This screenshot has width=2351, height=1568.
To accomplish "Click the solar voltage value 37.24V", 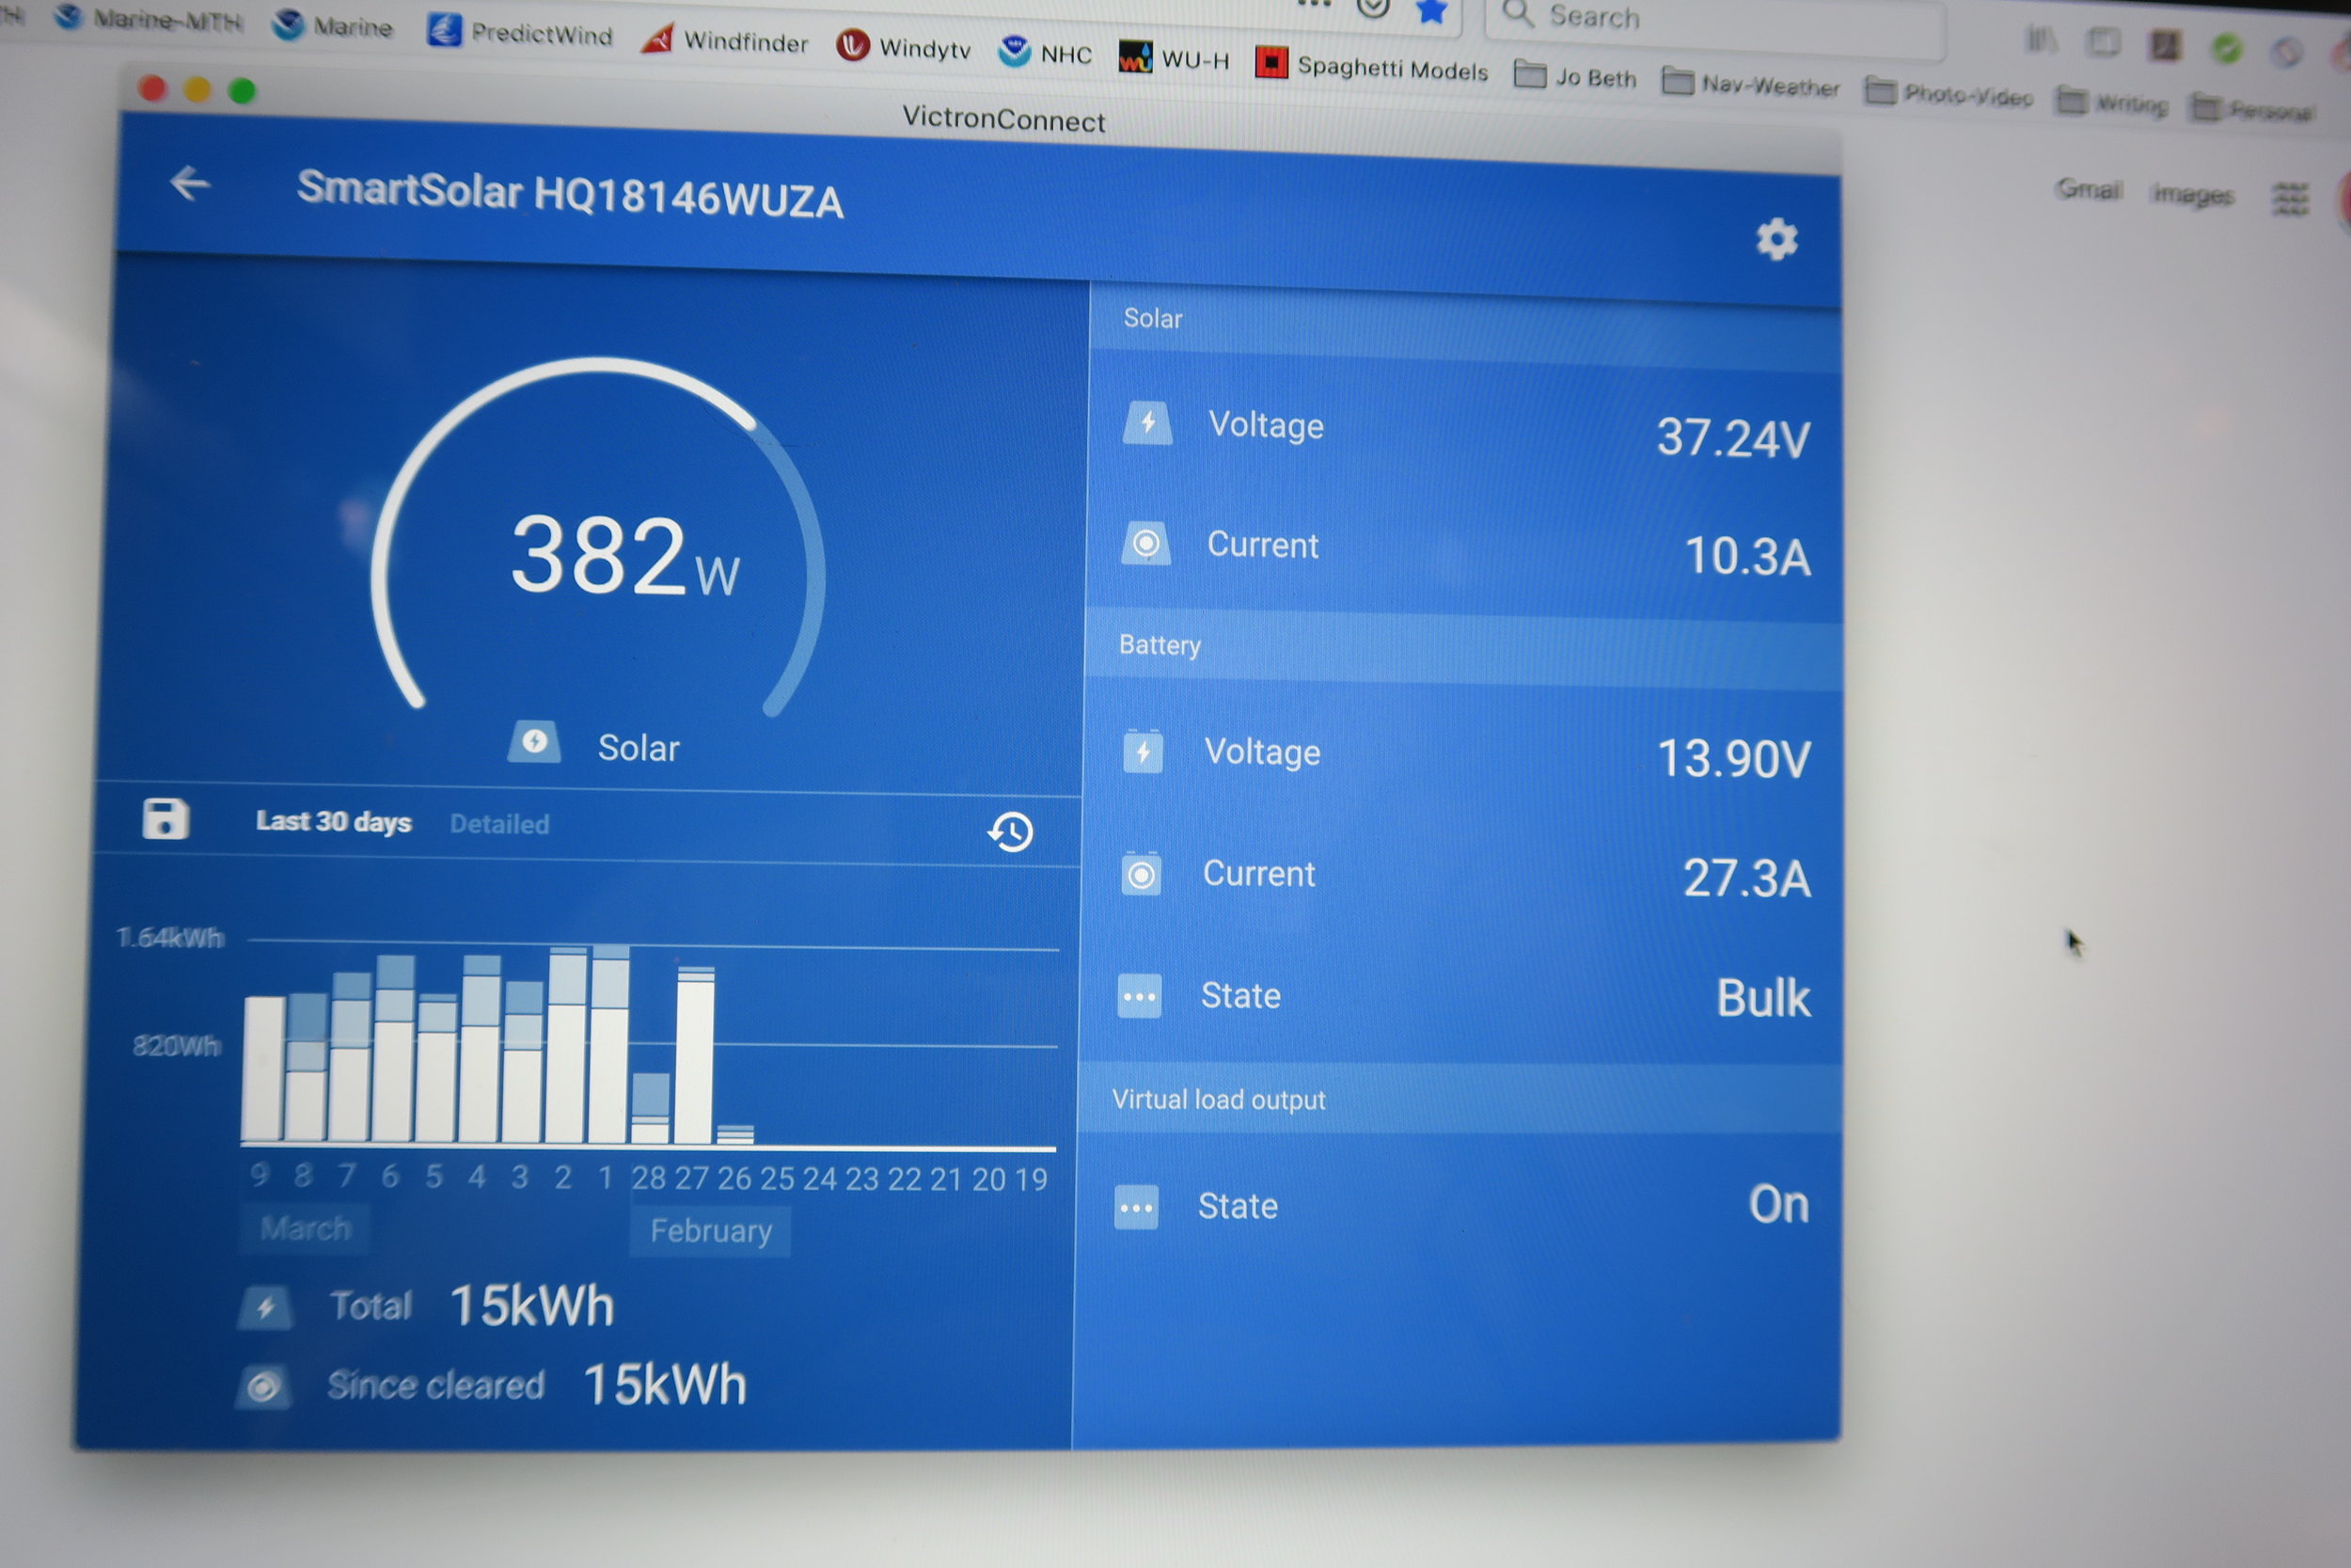I will (x=1733, y=438).
